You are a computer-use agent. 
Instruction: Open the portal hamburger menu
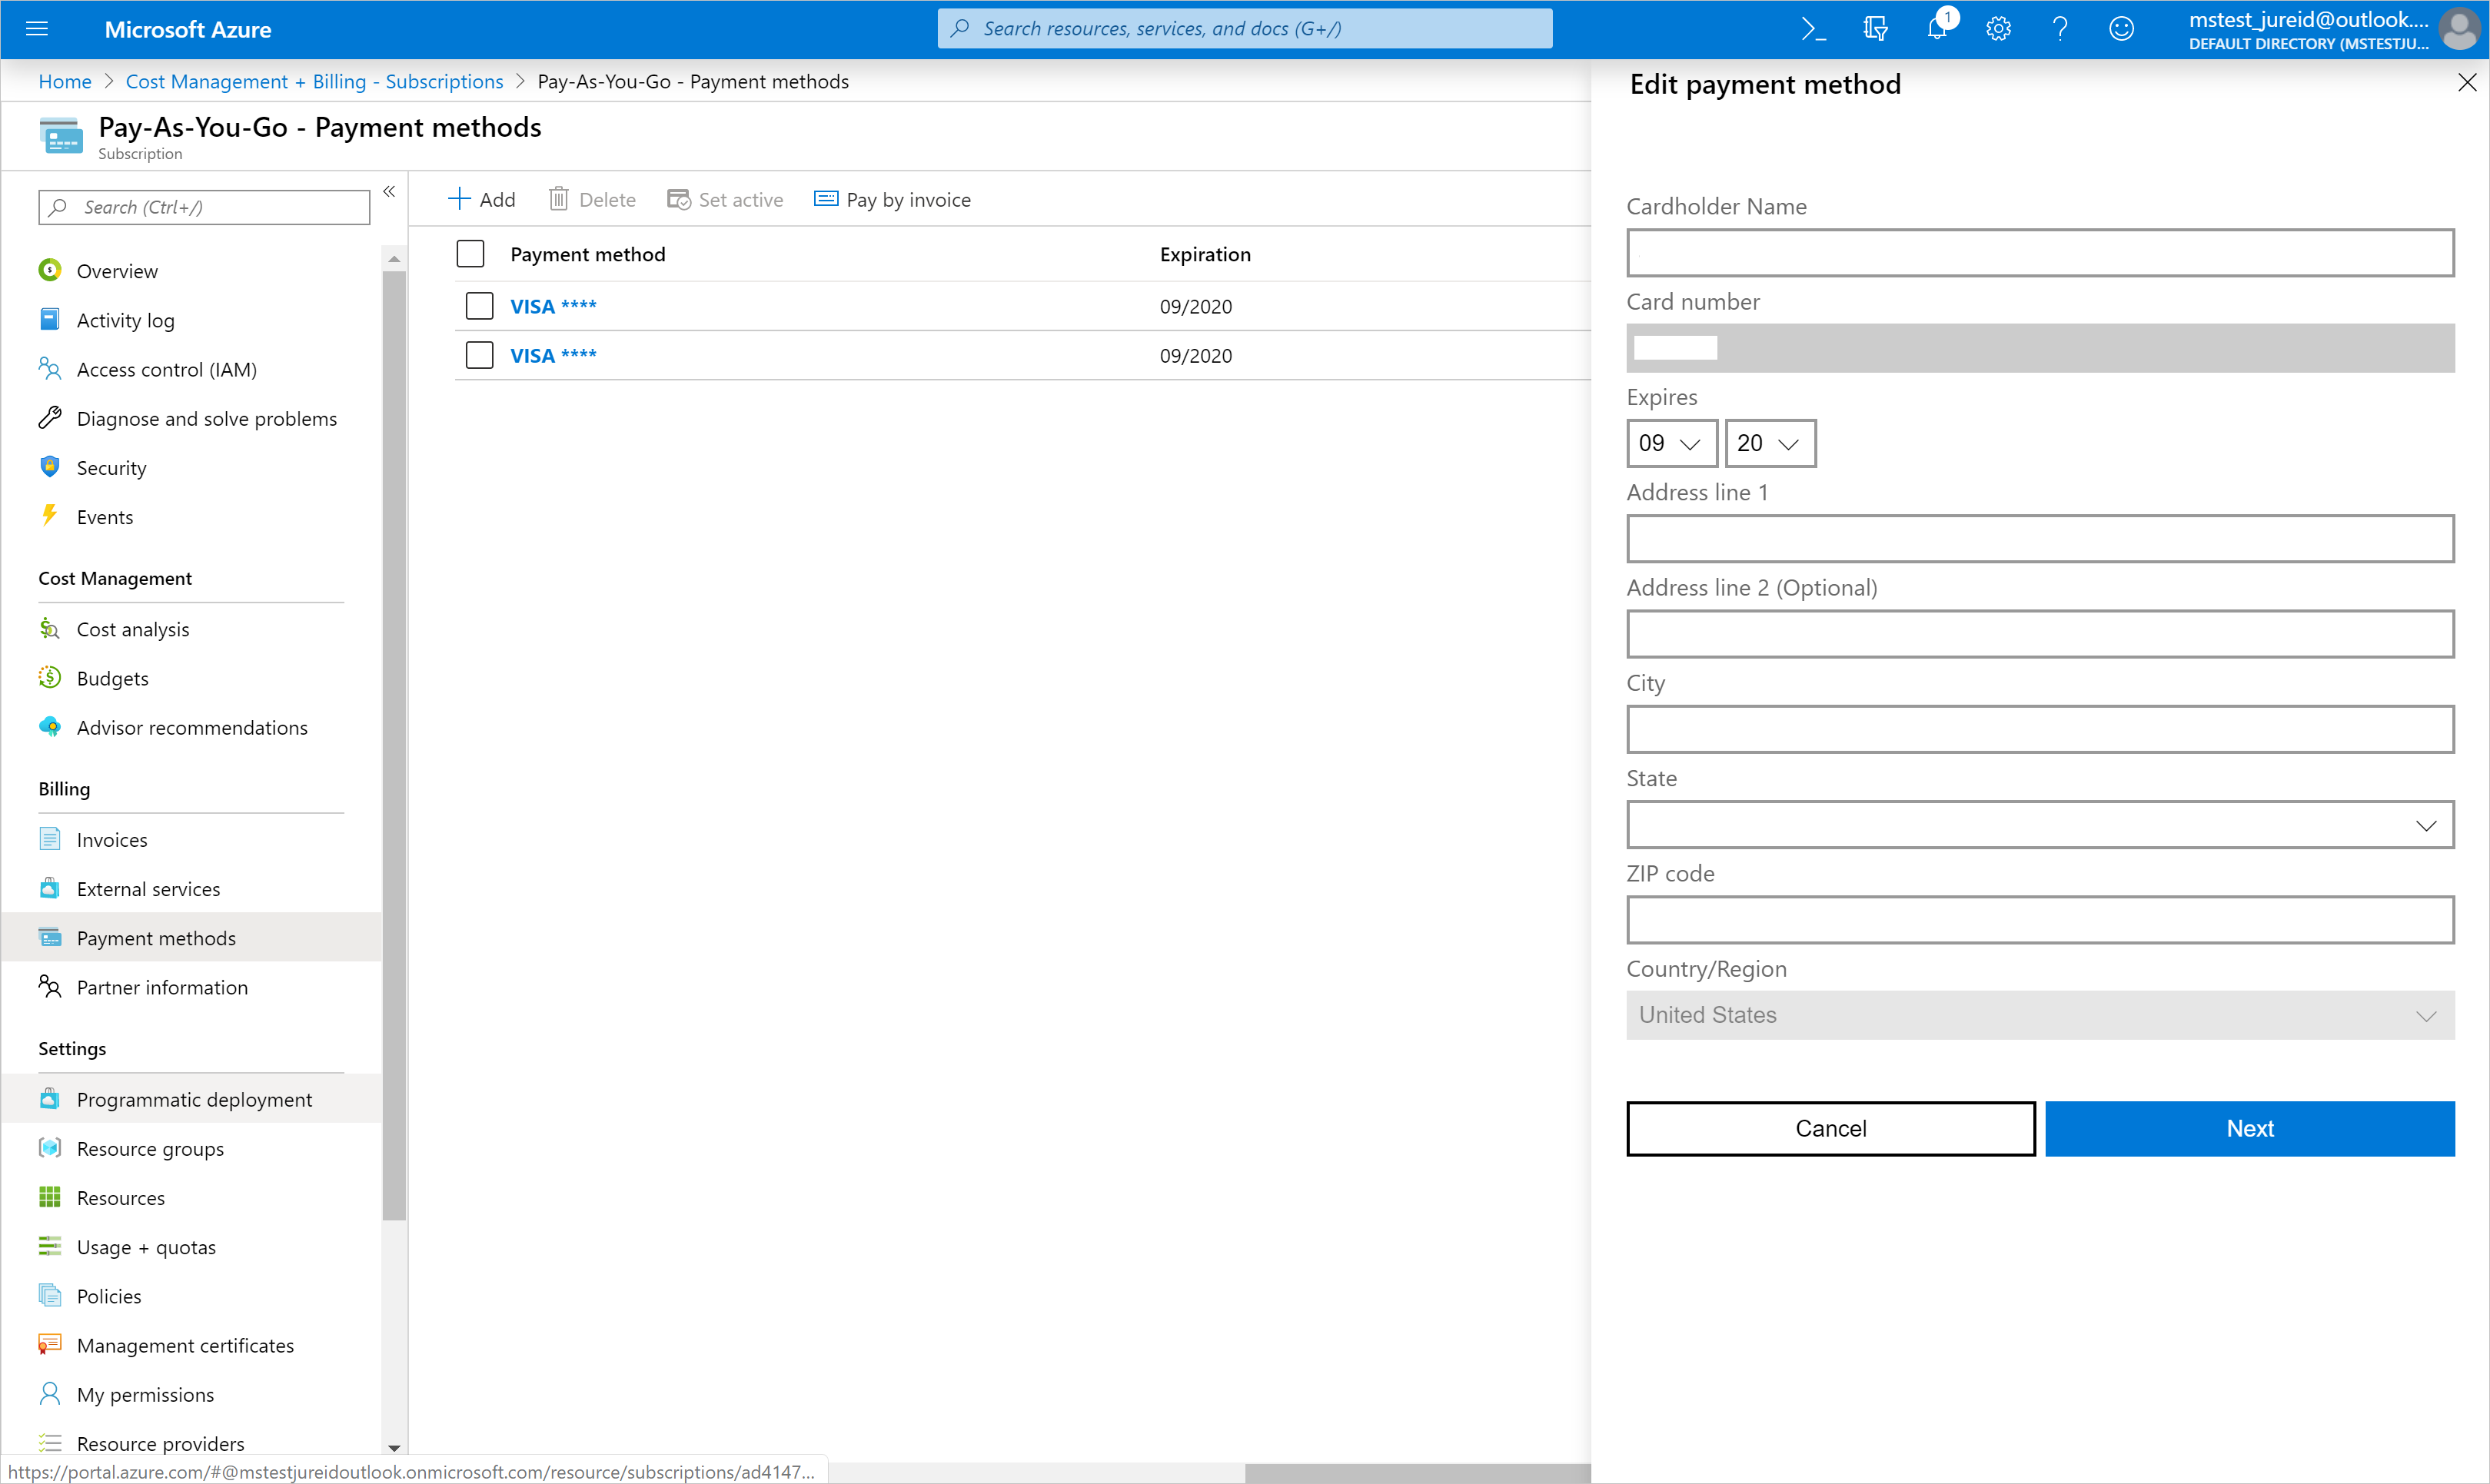pyautogui.click(x=37, y=29)
